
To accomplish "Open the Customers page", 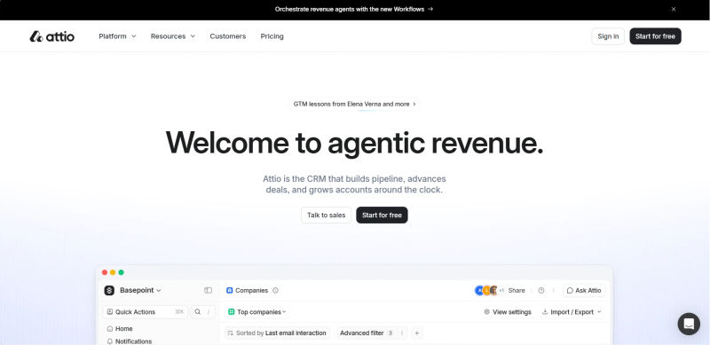I will (228, 36).
